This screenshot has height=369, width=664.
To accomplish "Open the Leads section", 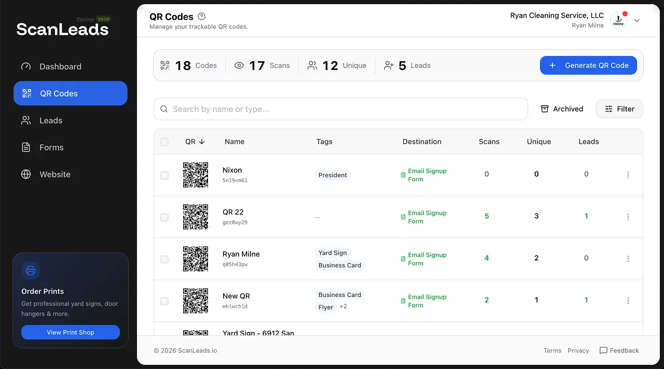I will coord(50,120).
